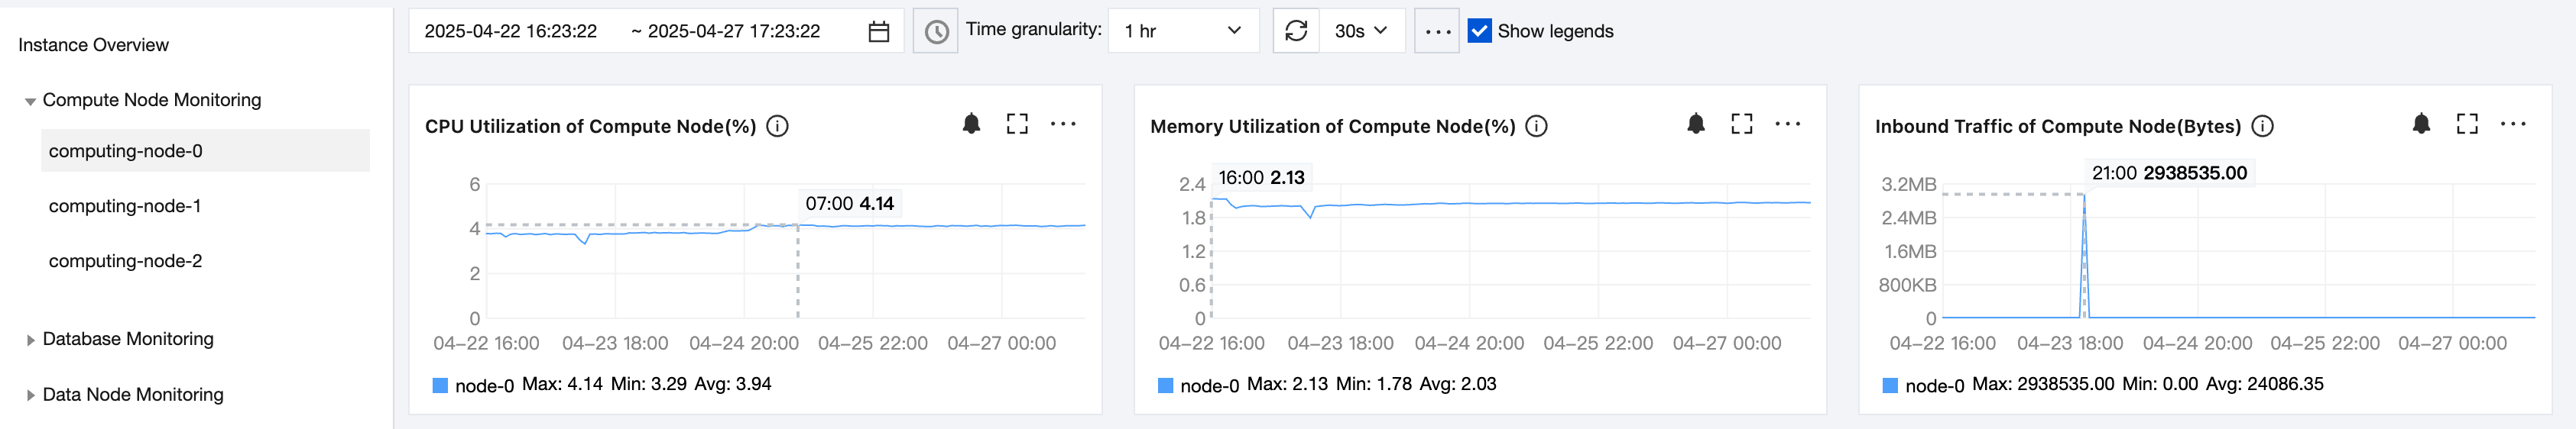Click the refresh icon in the toolbar
The height and width of the screenshot is (429, 2576).
click(x=1296, y=31)
